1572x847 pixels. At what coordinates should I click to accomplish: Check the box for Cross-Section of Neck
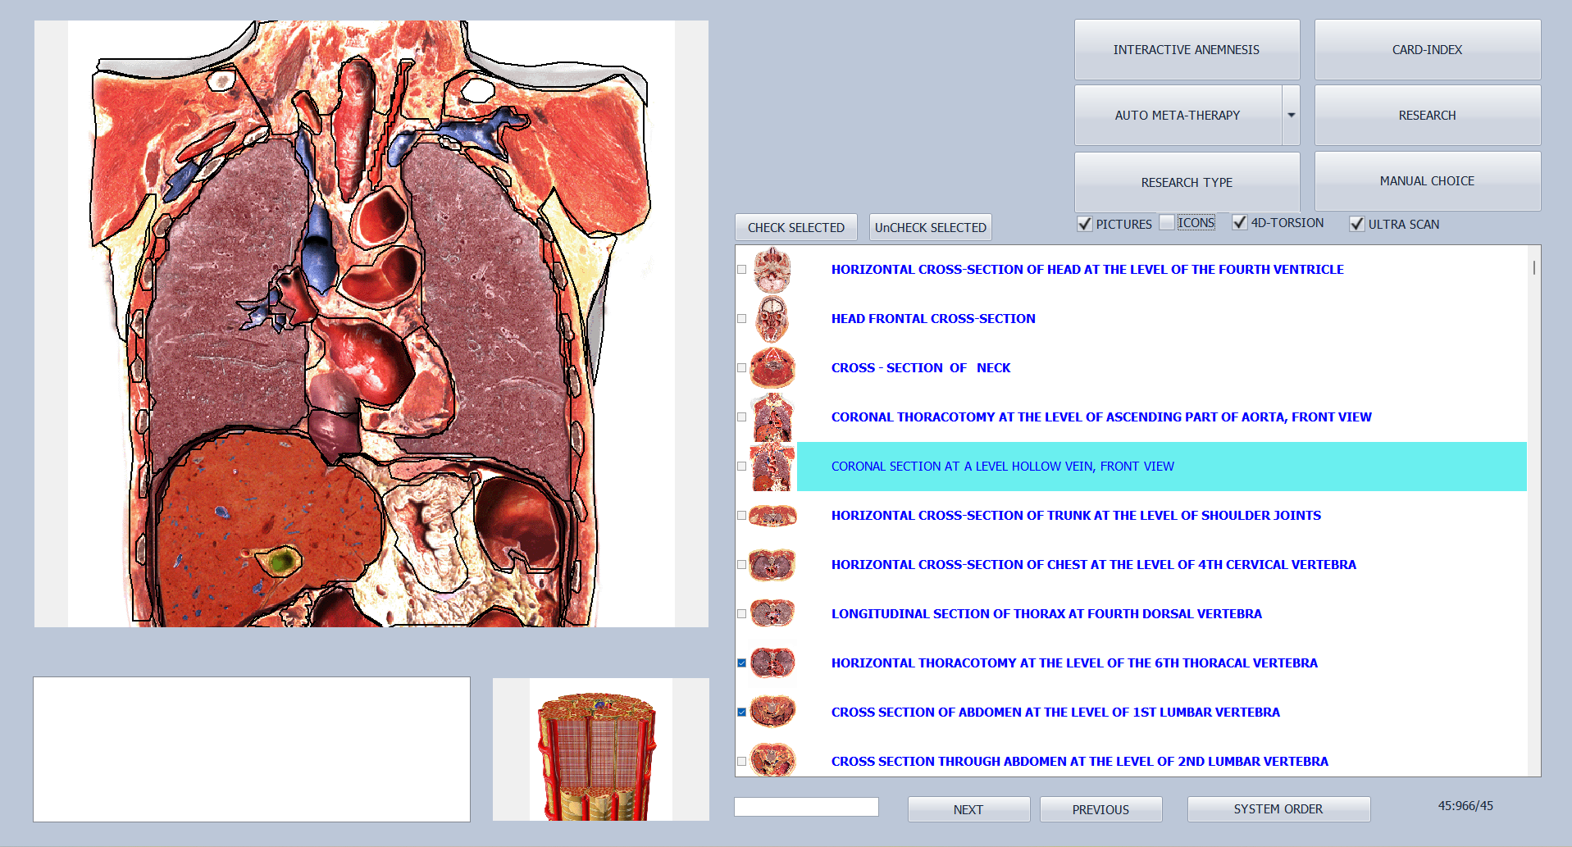pyautogui.click(x=742, y=368)
